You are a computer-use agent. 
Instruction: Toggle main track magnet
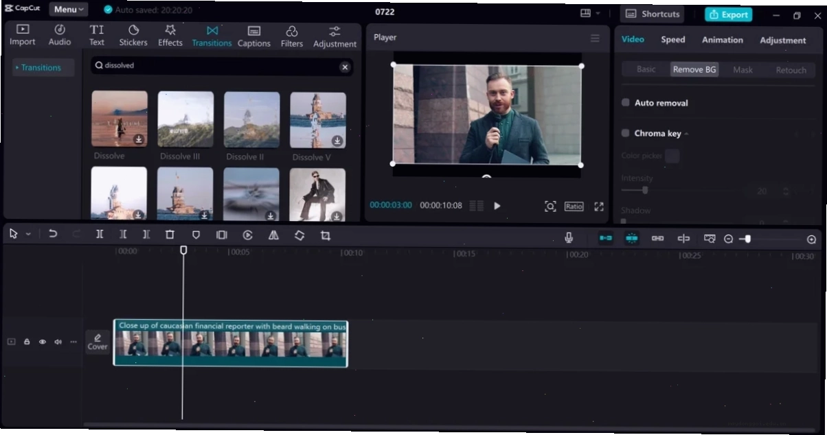[605, 238]
